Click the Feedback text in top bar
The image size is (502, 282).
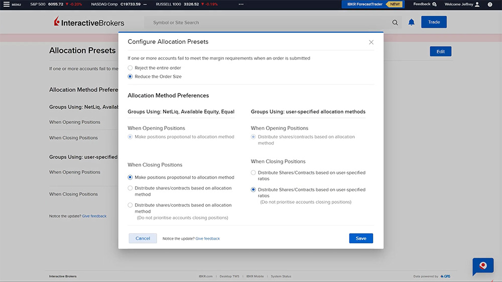[x=422, y=4]
